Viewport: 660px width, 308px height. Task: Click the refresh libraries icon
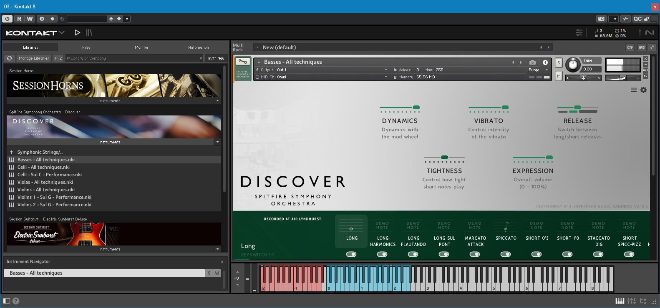pyautogui.click(x=10, y=58)
